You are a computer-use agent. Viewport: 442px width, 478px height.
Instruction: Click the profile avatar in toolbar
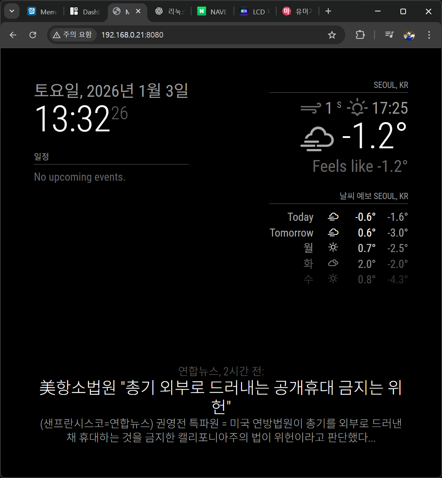[409, 35]
